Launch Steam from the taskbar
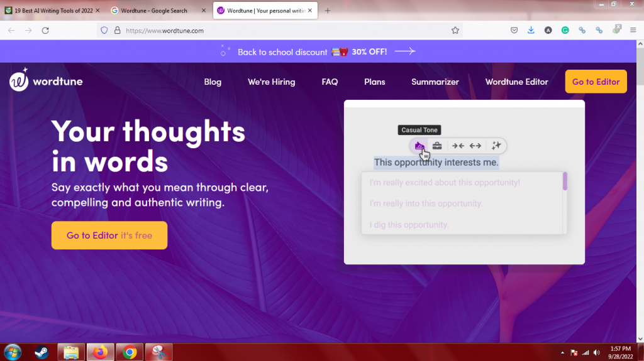Screen dimensions: 644x361 point(42,352)
